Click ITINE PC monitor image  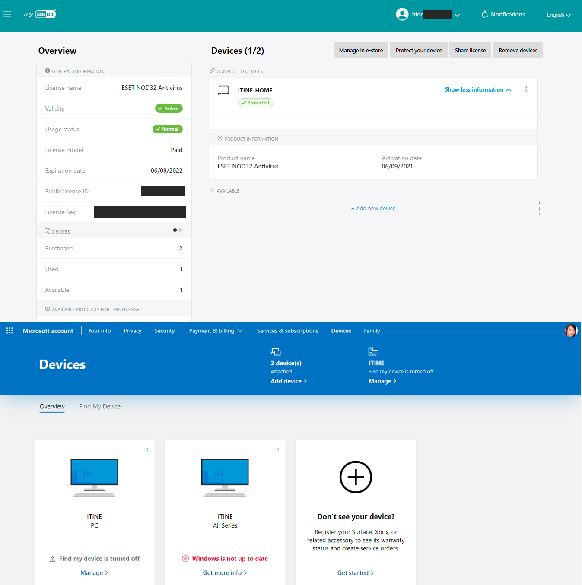click(x=94, y=477)
